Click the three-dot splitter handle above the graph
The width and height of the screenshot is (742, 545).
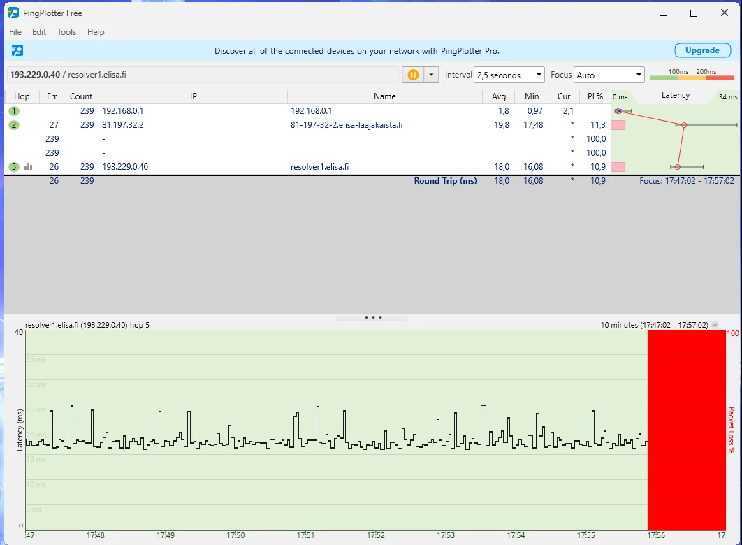(373, 317)
